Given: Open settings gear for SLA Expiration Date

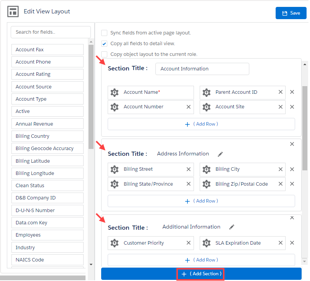Looking at the screenshot, I should (x=206, y=243).
